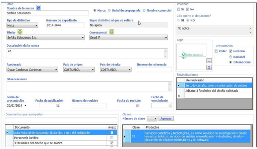Viewport: 257px width, 149px height.
Task: Click the search icon beside Nombre de la marca
Action: pyautogui.click(x=39, y=7)
